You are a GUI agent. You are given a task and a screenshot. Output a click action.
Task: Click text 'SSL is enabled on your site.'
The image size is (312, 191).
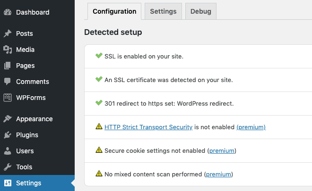coord(144,57)
